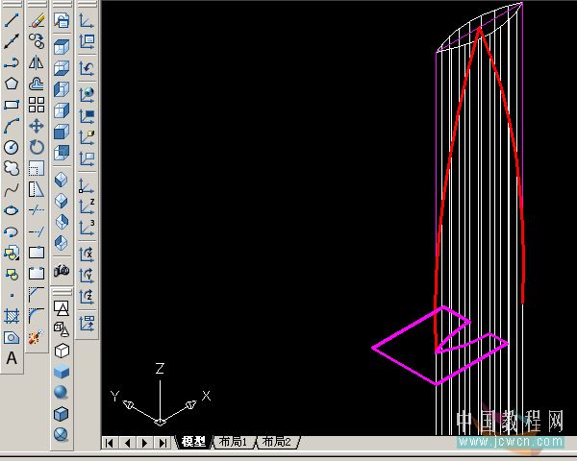The height and width of the screenshot is (461, 577).
Task: Select the Rotate tool
Action: coord(37,147)
